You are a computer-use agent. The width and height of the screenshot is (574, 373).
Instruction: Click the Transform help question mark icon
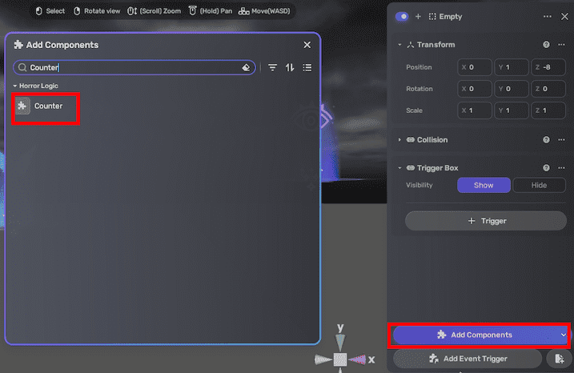(x=547, y=45)
